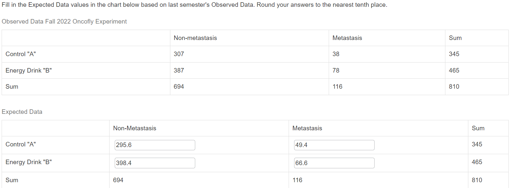Select the Energy Drink B Non-Metastasis input with 398.4

(155, 163)
